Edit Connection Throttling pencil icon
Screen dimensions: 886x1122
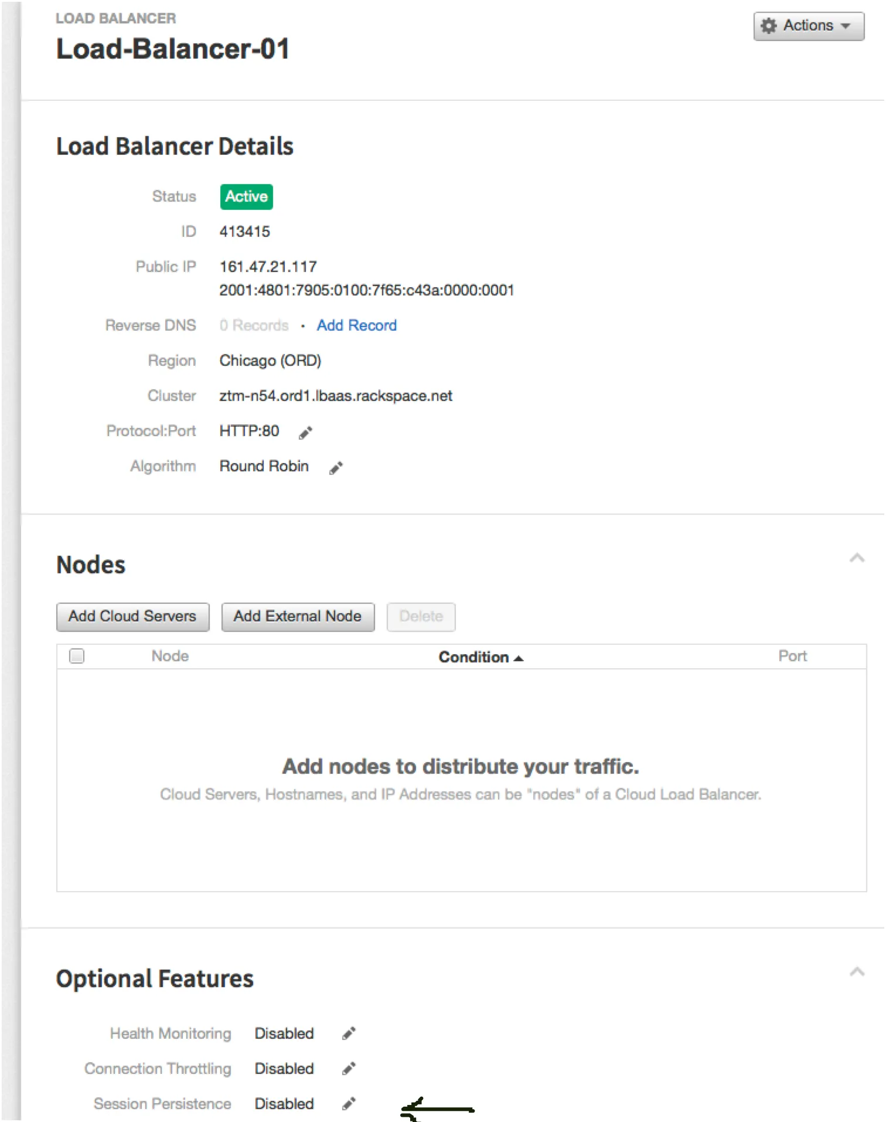click(349, 1069)
